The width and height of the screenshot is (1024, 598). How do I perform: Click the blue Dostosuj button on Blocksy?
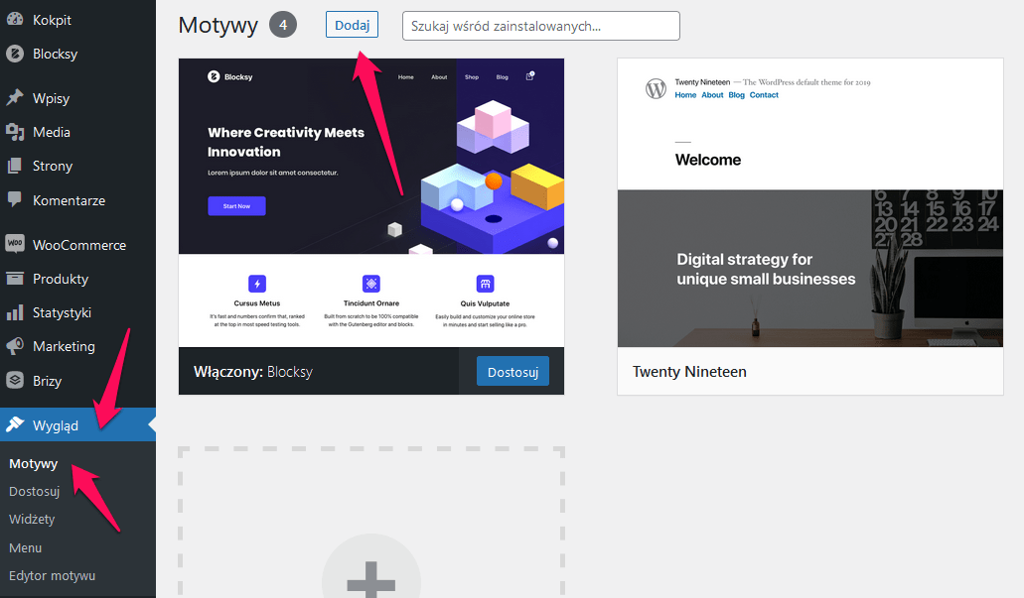click(512, 371)
